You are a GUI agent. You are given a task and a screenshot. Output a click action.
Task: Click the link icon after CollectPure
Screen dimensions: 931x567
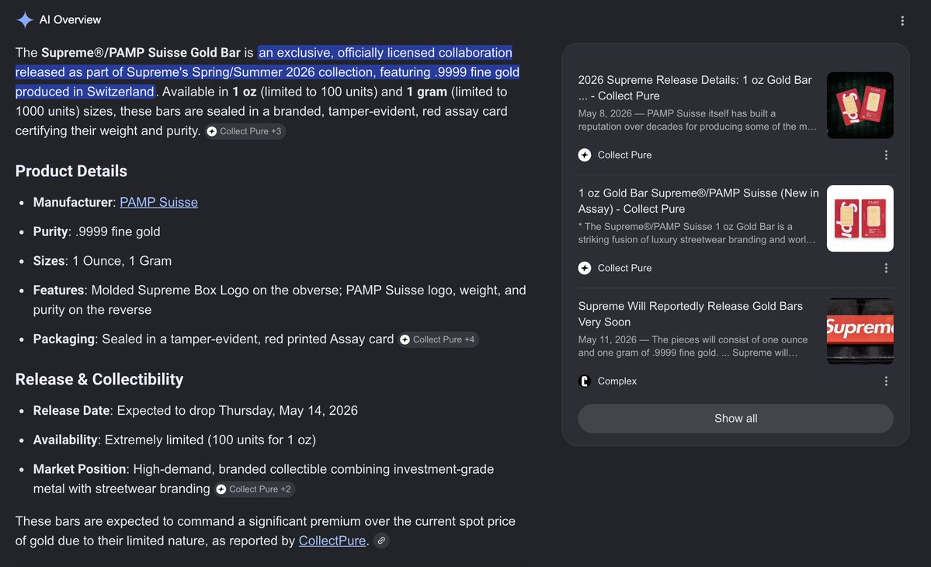point(381,541)
